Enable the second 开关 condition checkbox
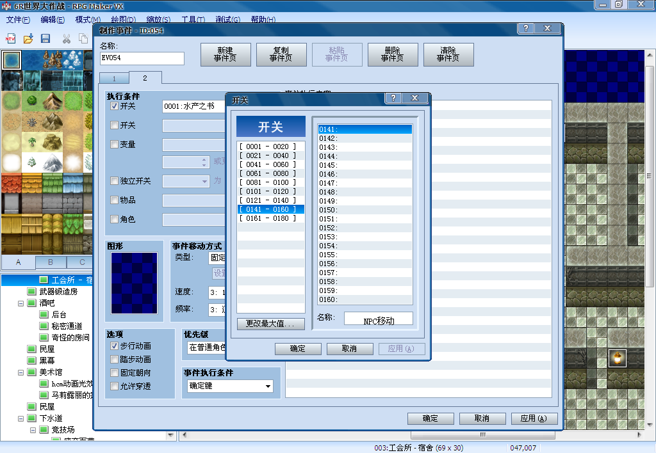 (x=114, y=125)
